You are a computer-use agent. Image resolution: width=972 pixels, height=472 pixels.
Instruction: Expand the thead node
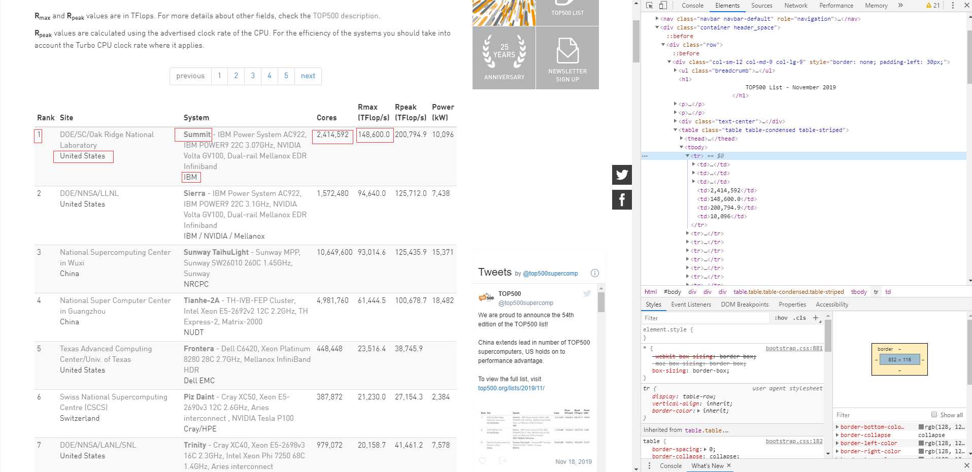(x=682, y=139)
